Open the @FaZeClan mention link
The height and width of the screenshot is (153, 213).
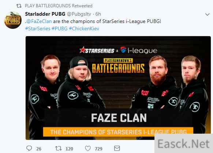(39, 21)
